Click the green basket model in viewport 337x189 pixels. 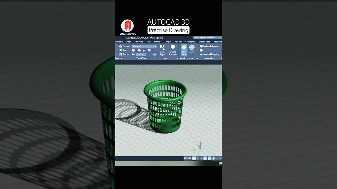(x=165, y=106)
